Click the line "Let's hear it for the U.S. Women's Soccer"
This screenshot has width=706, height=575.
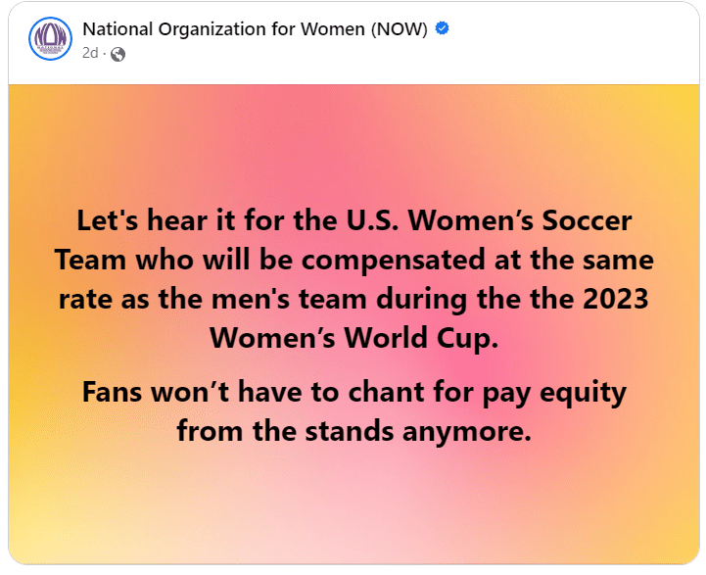[x=353, y=219]
